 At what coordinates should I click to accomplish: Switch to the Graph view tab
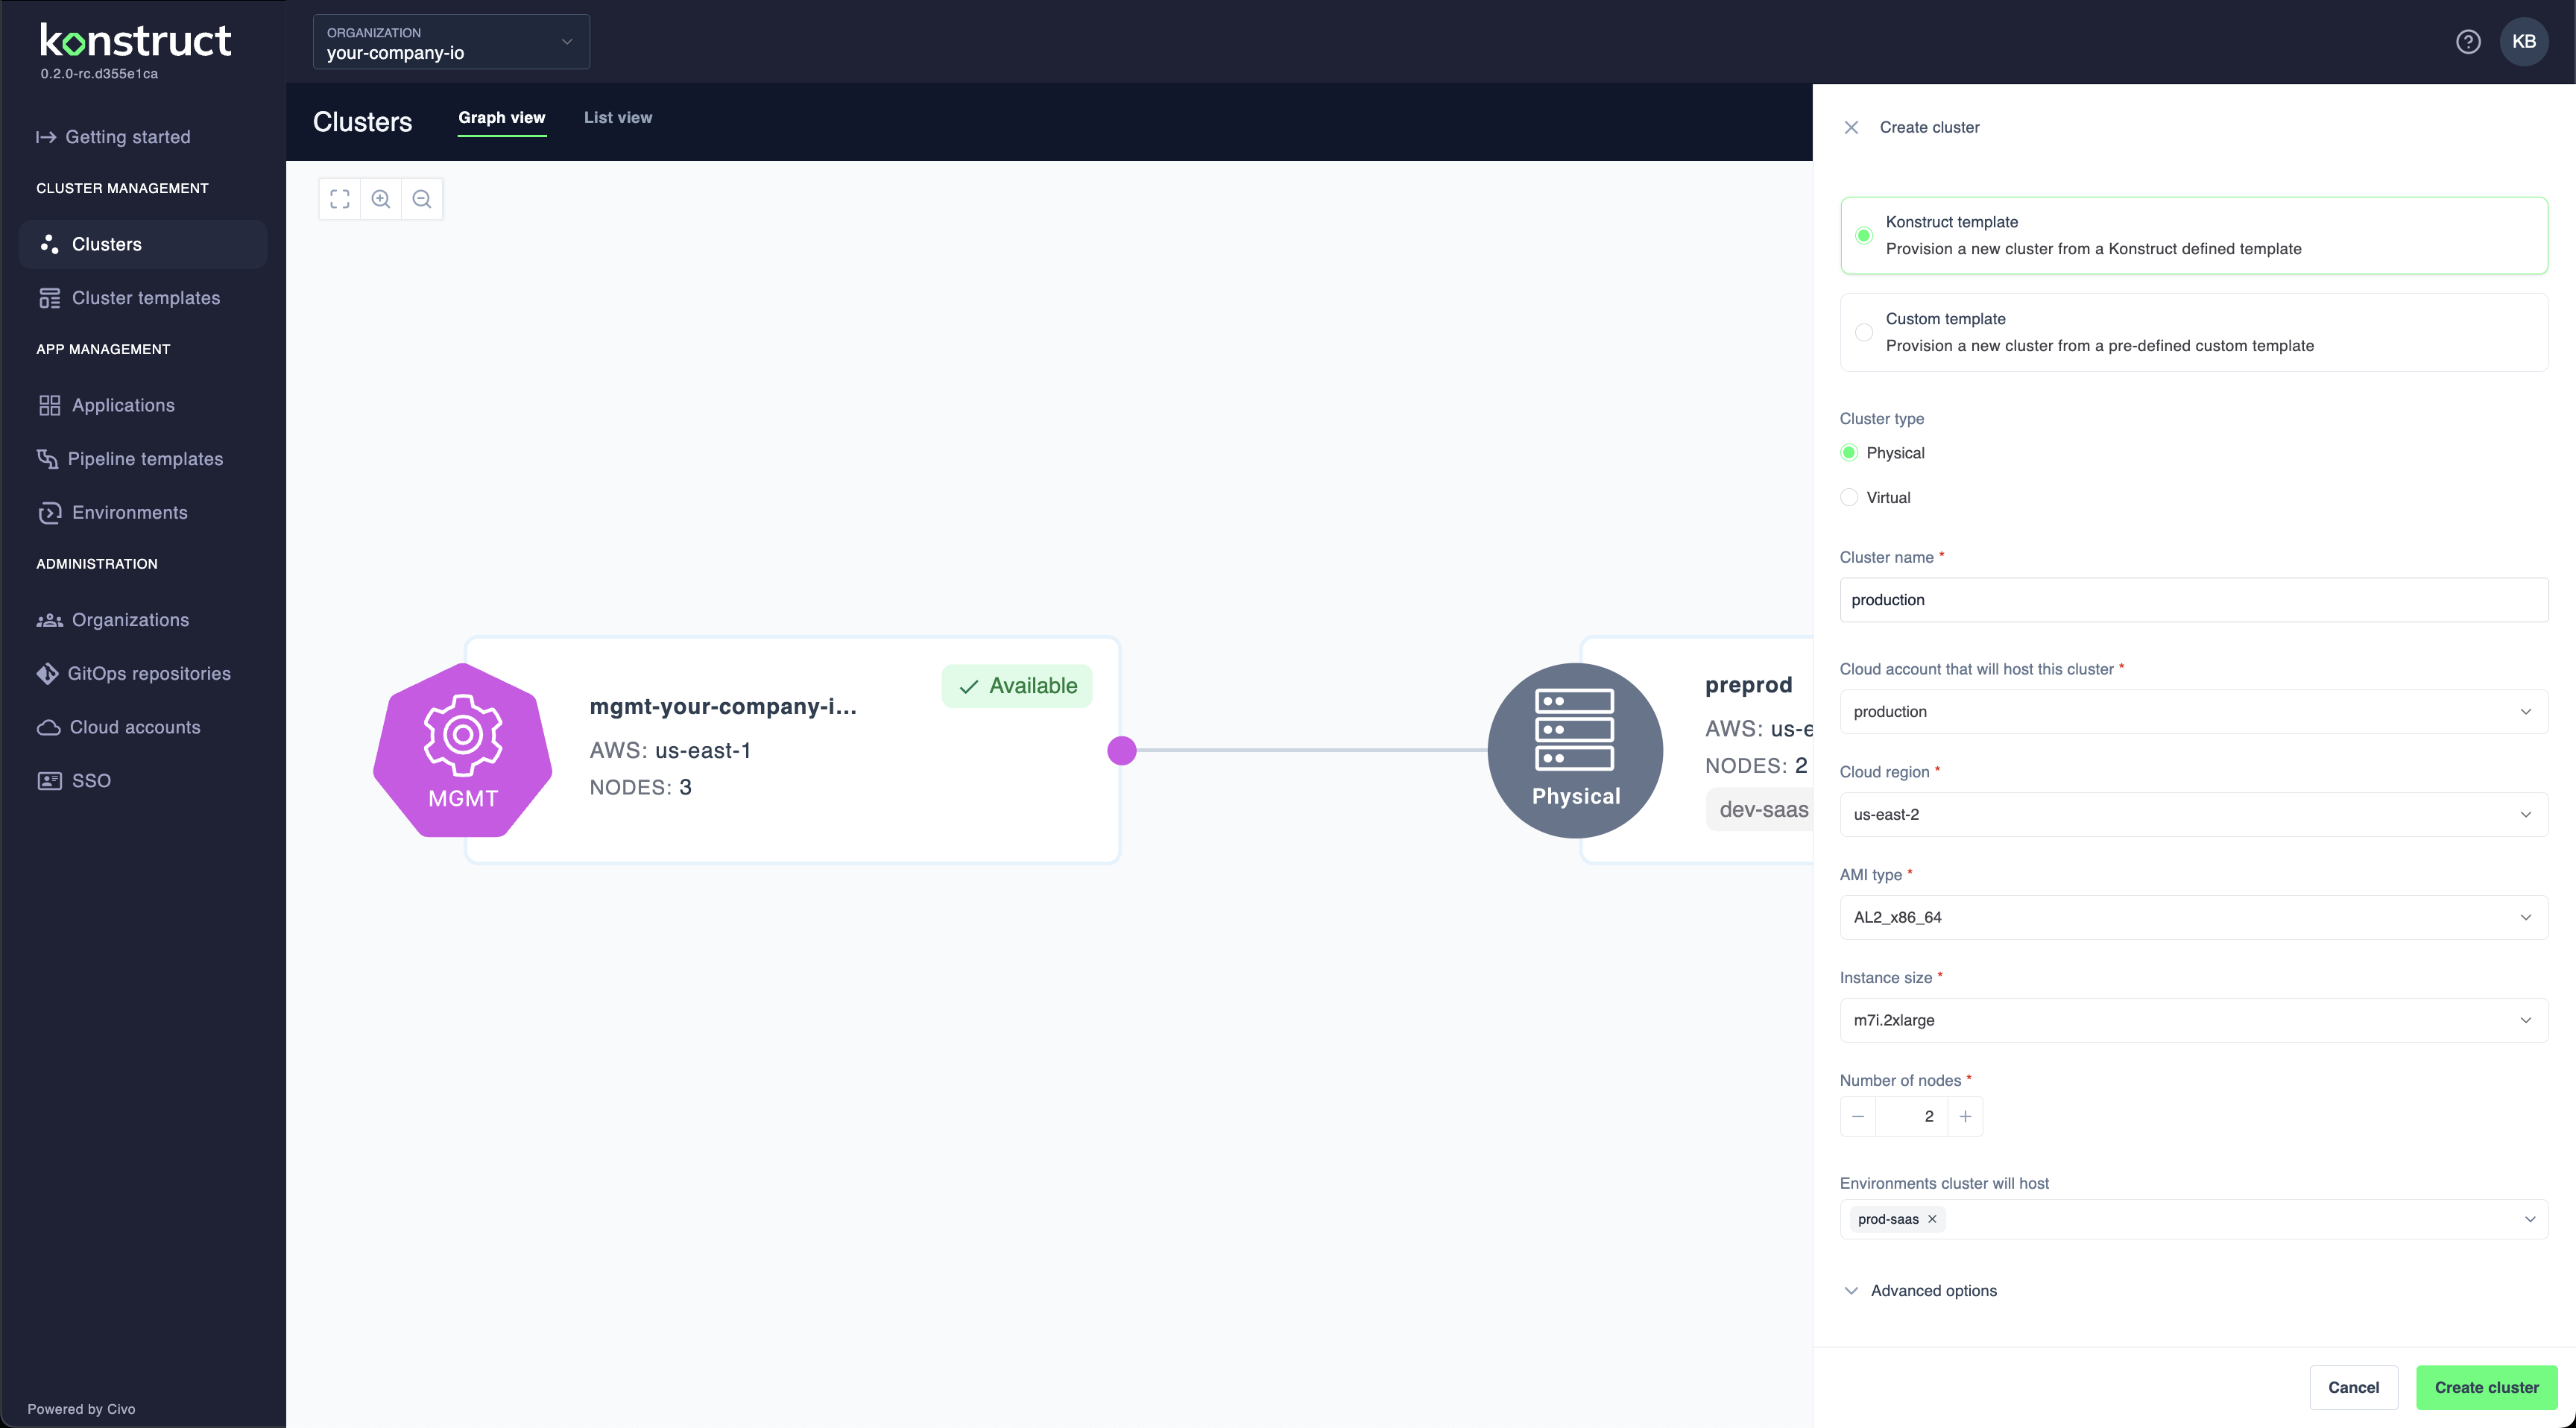502,117
